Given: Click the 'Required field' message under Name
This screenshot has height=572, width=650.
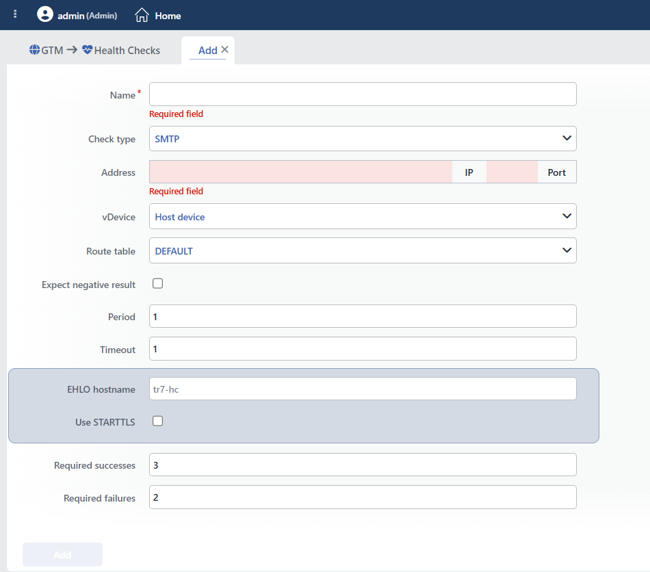Looking at the screenshot, I should click(x=176, y=114).
